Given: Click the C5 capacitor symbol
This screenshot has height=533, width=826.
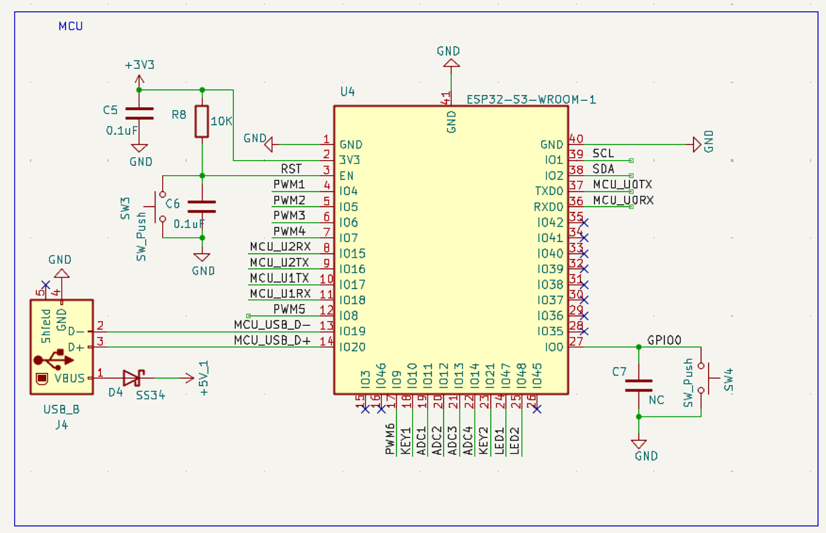Looking at the screenshot, I should coord(139,113).
